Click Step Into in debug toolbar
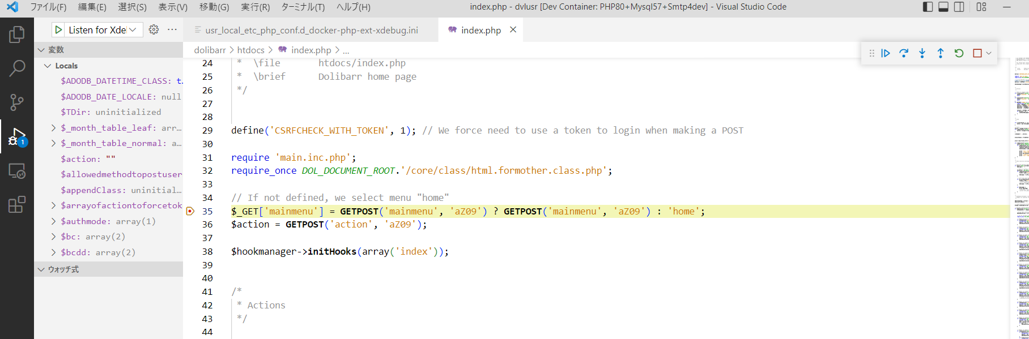The width and height of the screenshot is (1029, 339). pyautogui.click(x=922, y=53)
